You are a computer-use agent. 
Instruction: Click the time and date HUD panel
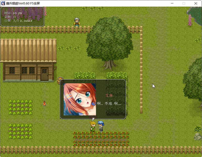22,17
